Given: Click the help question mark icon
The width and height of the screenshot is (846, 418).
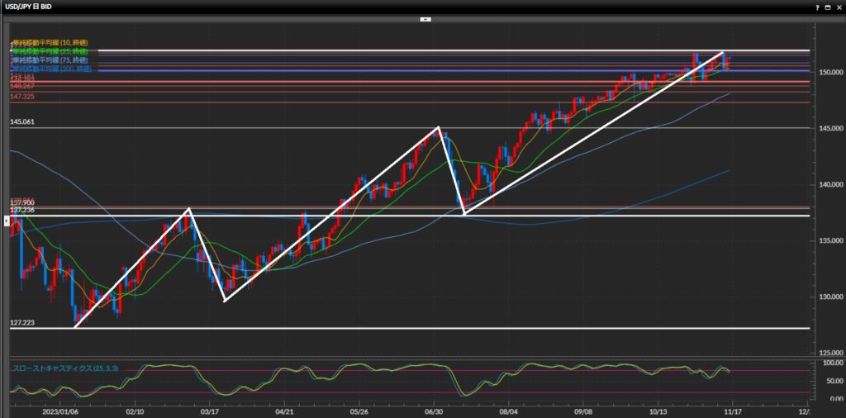Looking at the screenshot, I should tap(816, 7).
